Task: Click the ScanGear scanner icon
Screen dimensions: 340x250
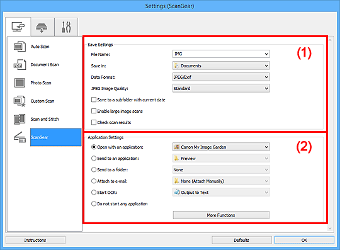Action: 20,137
